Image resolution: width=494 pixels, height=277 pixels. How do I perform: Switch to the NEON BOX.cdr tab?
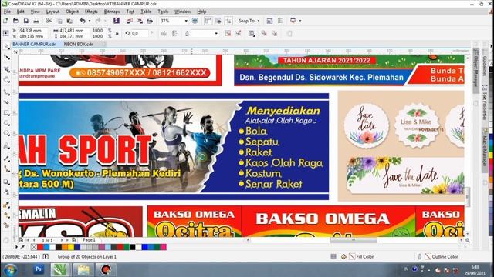(78, 45)
